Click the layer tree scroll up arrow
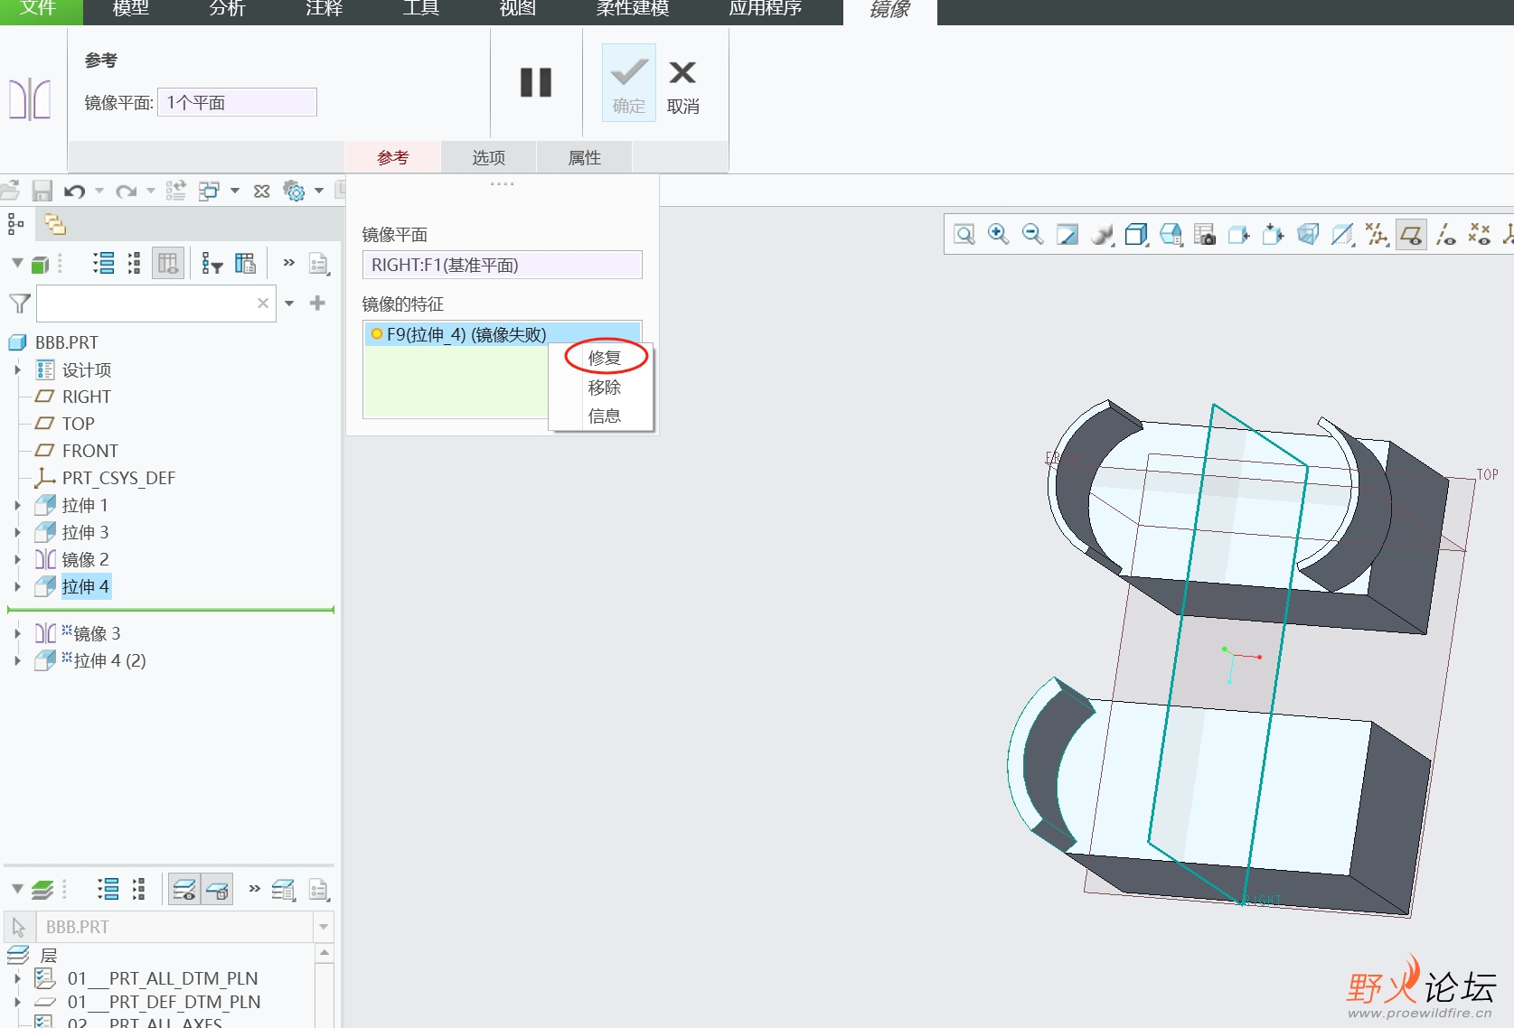Viewport: 1514px width, 1028px height. click(324, 953)
